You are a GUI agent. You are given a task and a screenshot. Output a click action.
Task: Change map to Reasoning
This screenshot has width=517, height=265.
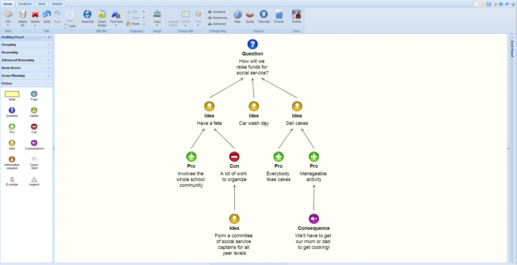point(217,18)
